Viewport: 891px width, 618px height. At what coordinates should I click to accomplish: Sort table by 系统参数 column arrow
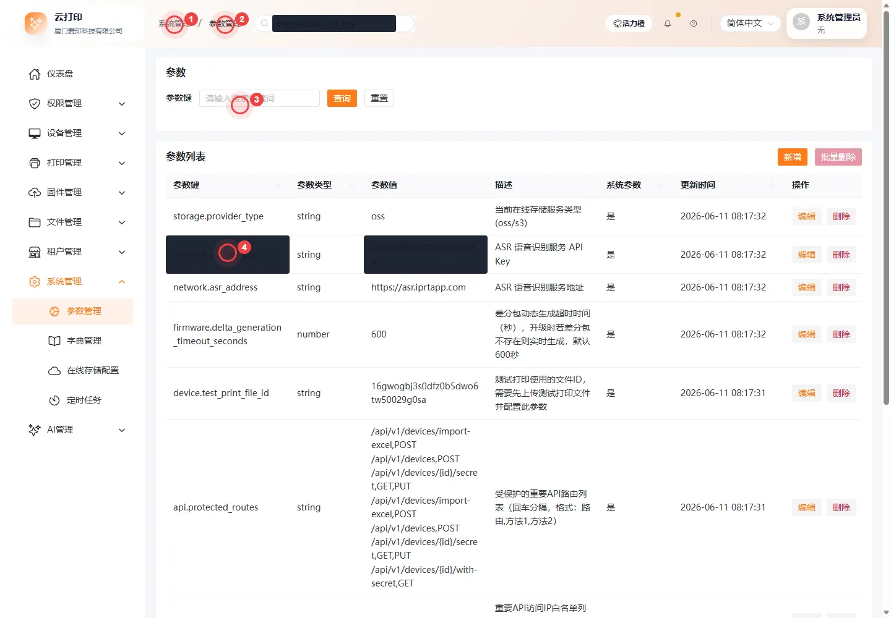(x=661, y=185)
